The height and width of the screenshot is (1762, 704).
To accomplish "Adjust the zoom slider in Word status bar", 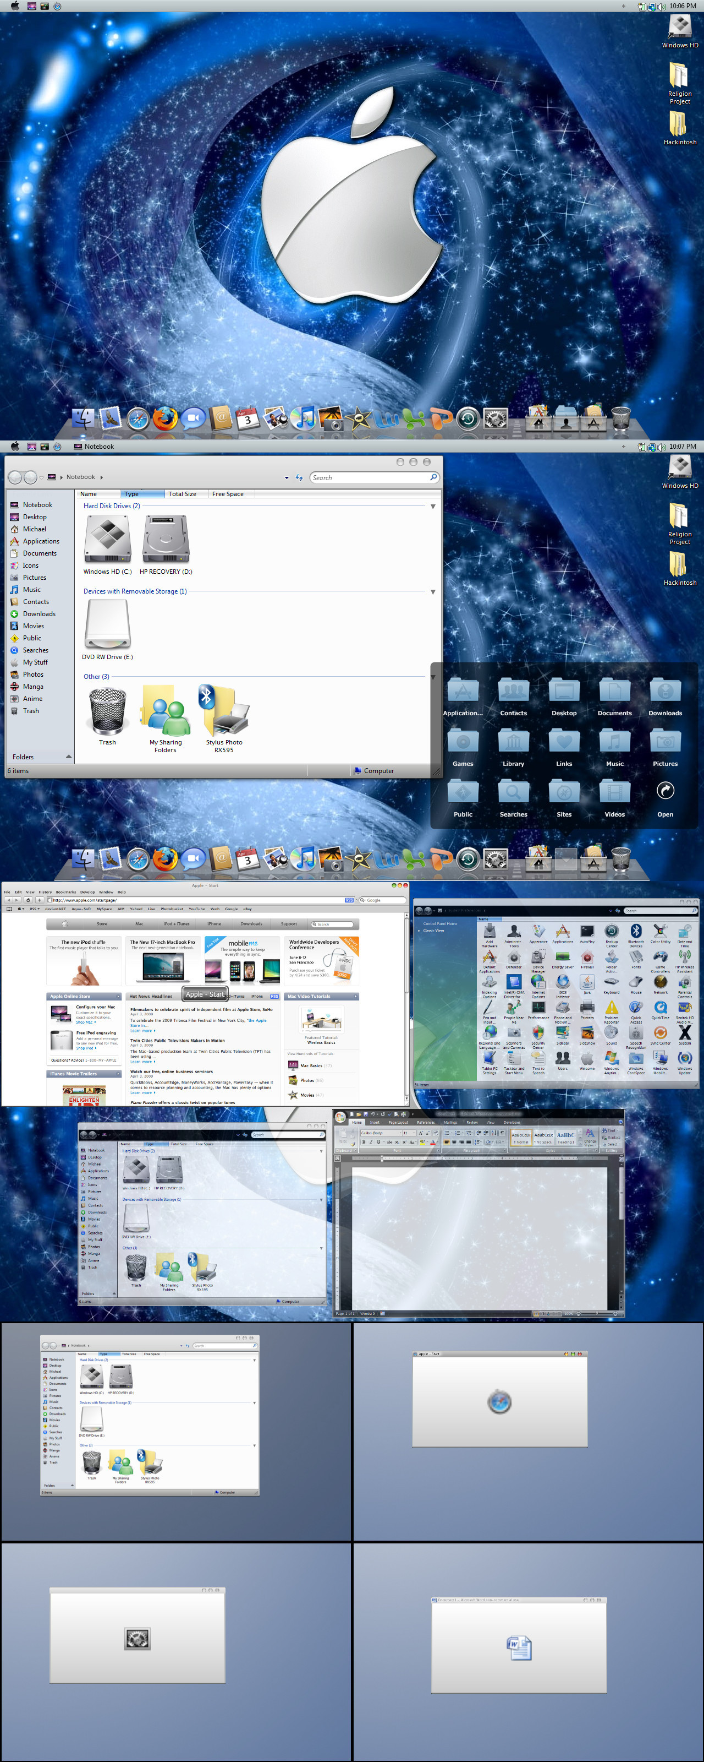I will click(x=598, y=1313).
